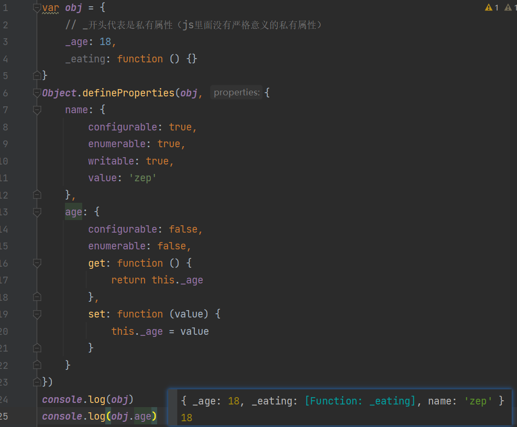Click fold-end marker at line 22
The height and width of the screenshot is (427, 517).
click(37, 365)
